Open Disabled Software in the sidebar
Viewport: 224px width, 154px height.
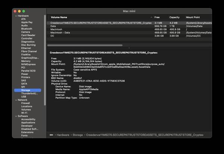click(30, 129)
